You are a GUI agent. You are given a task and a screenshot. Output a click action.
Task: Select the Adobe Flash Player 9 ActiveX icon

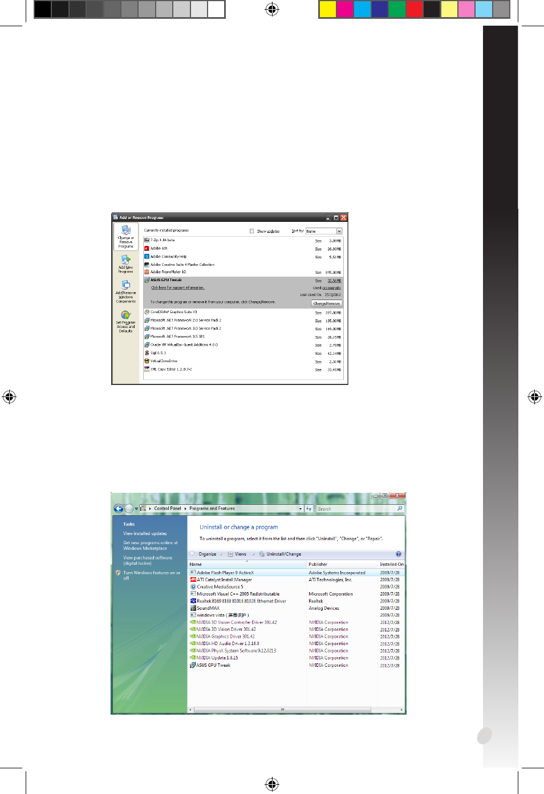tap(193, 573)
